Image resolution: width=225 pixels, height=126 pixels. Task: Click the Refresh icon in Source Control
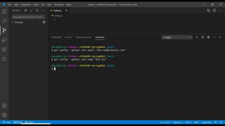pos(37,10)
